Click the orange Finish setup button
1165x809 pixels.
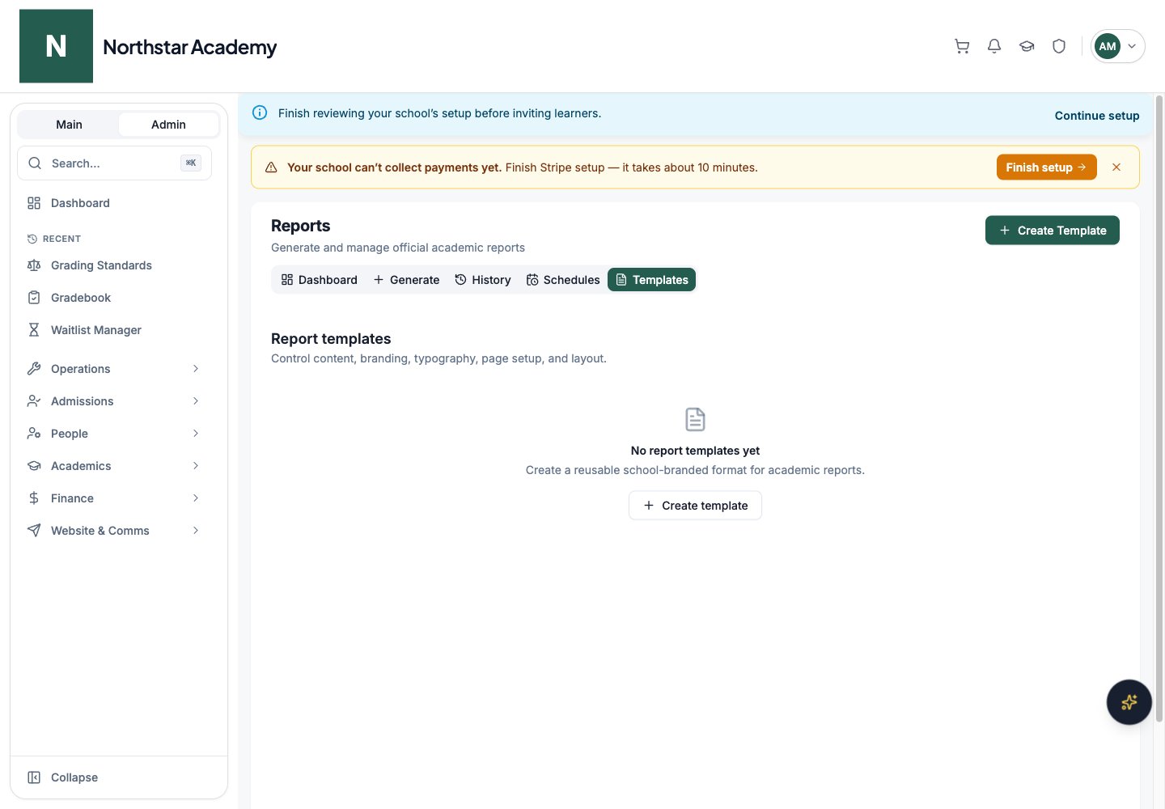(x=1046, y=167)
